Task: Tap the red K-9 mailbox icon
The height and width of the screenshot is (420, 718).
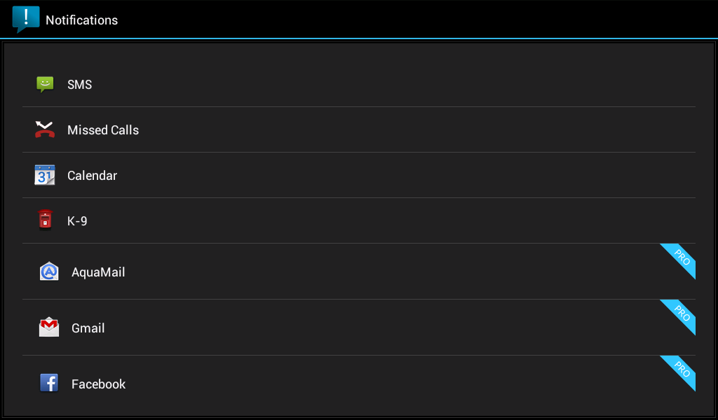Action: pyautogui.click(x=45, y=220)
